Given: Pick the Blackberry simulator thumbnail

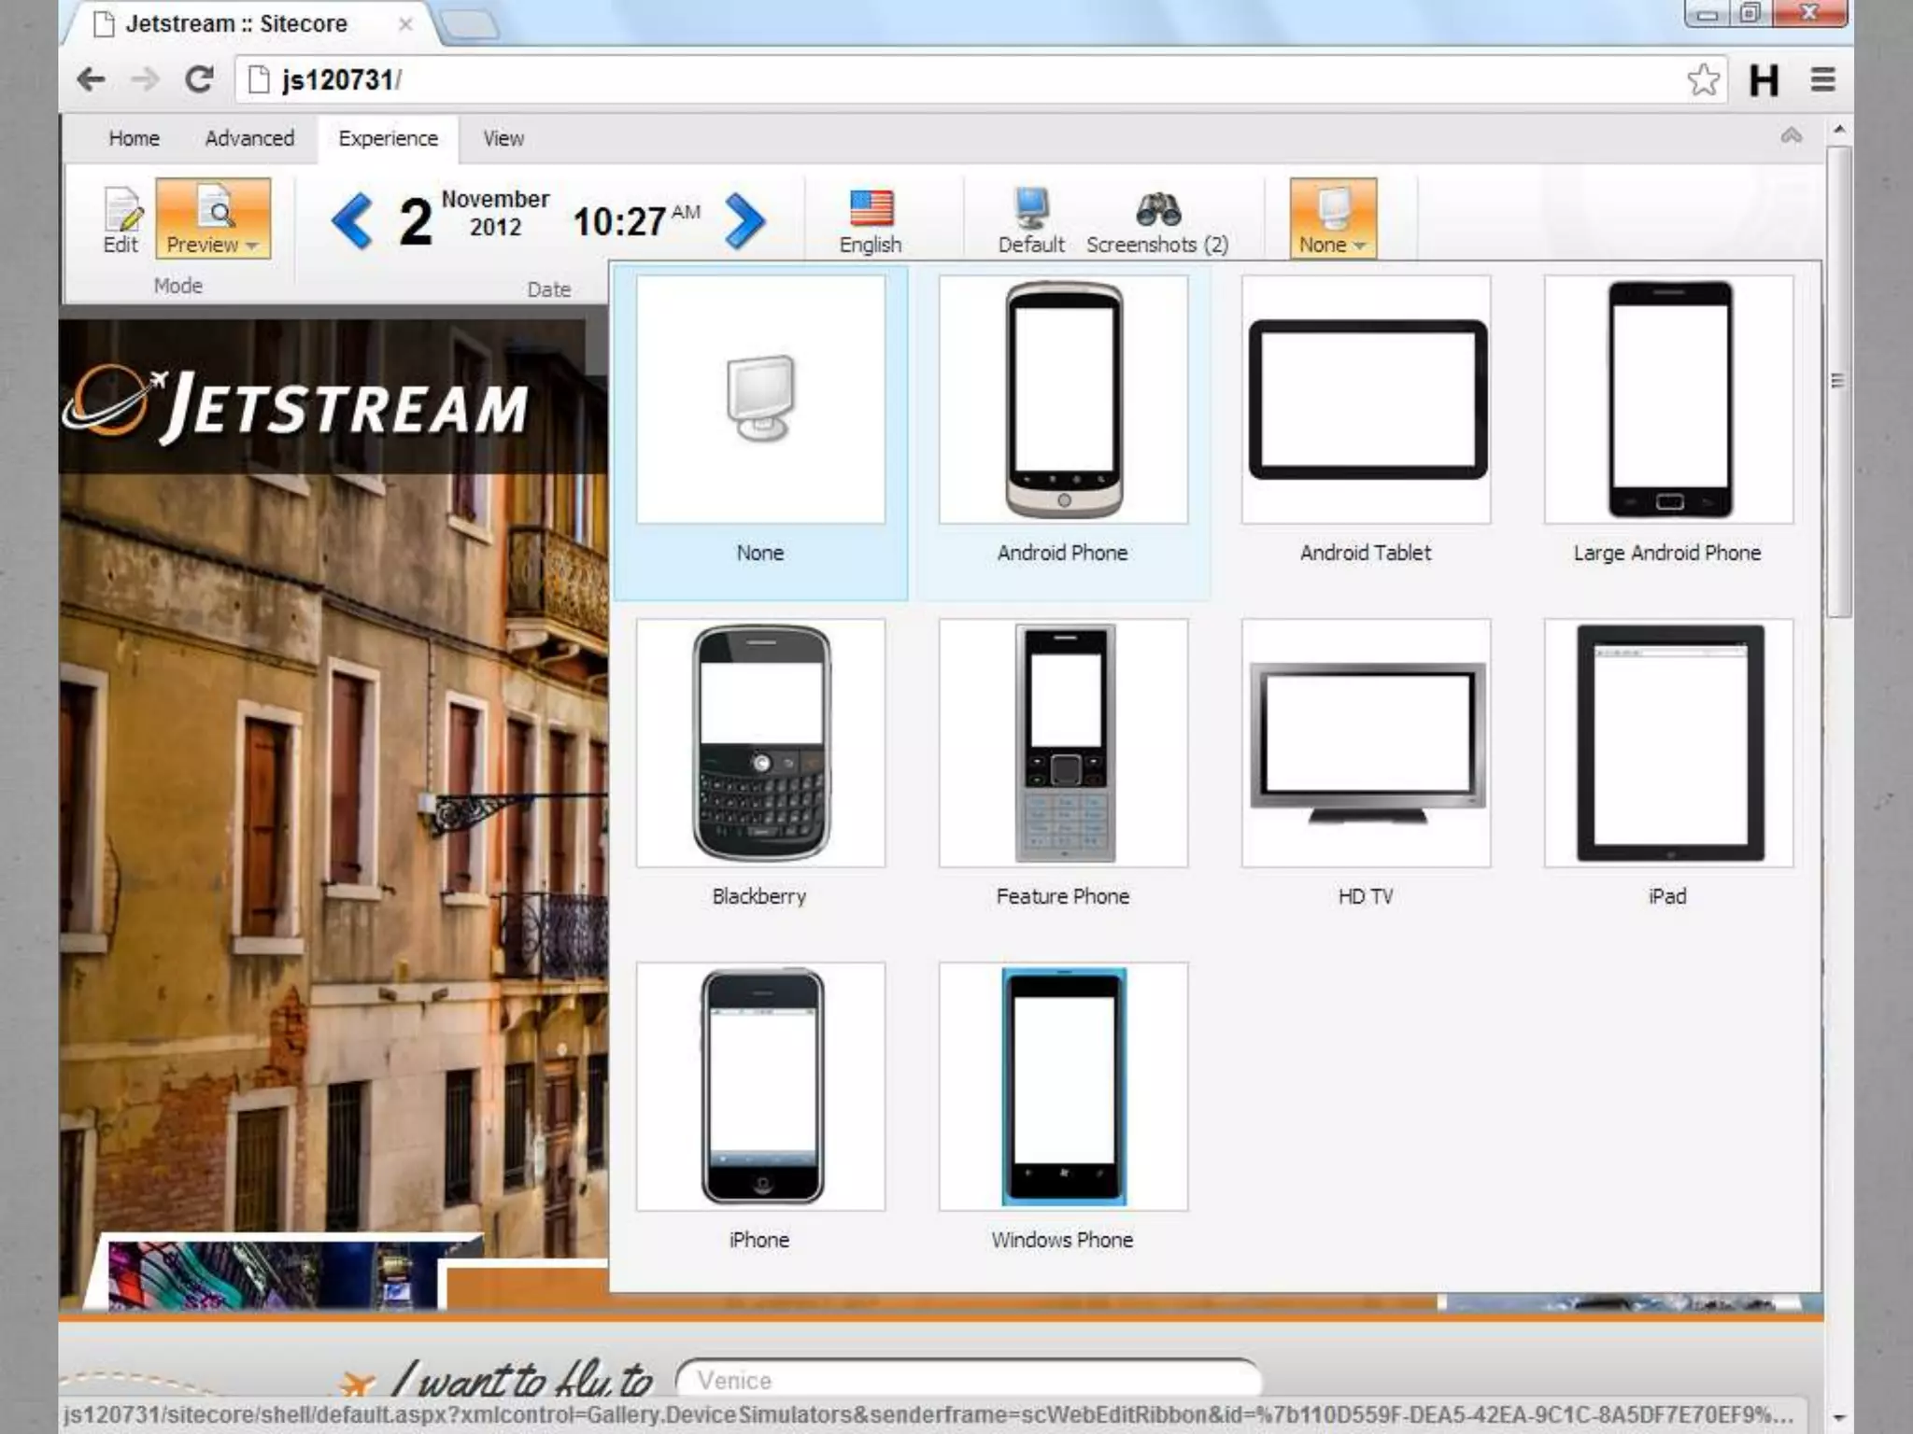Looking at the screenshot, I should (x=760, y=743).
